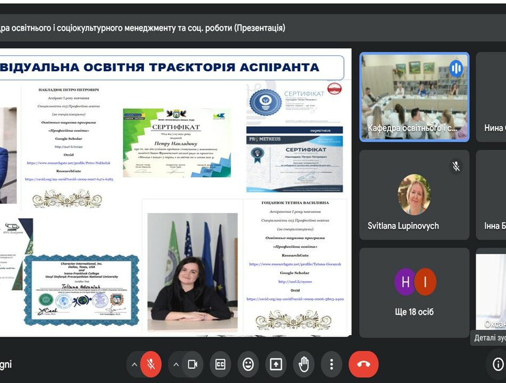Image resolution: width=506 pixels, height=383 pixels.
Task: Open the meeting details info icon
Action: 498,364
